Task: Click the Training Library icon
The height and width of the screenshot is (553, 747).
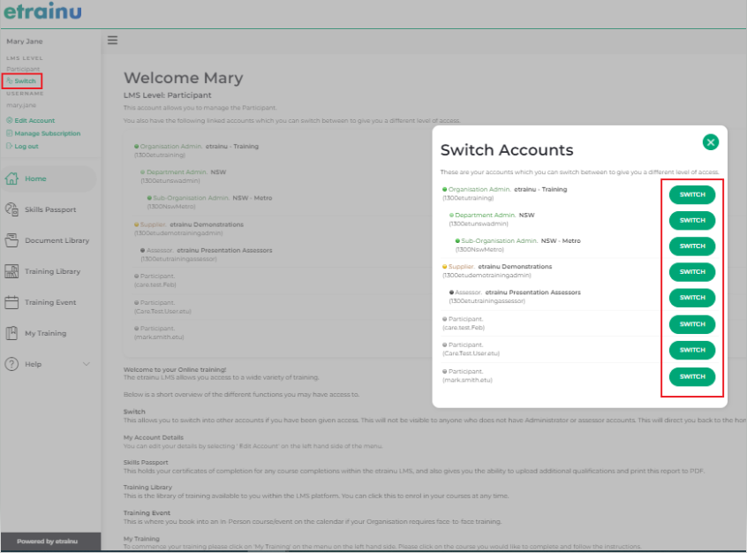Action: (11, 271)
